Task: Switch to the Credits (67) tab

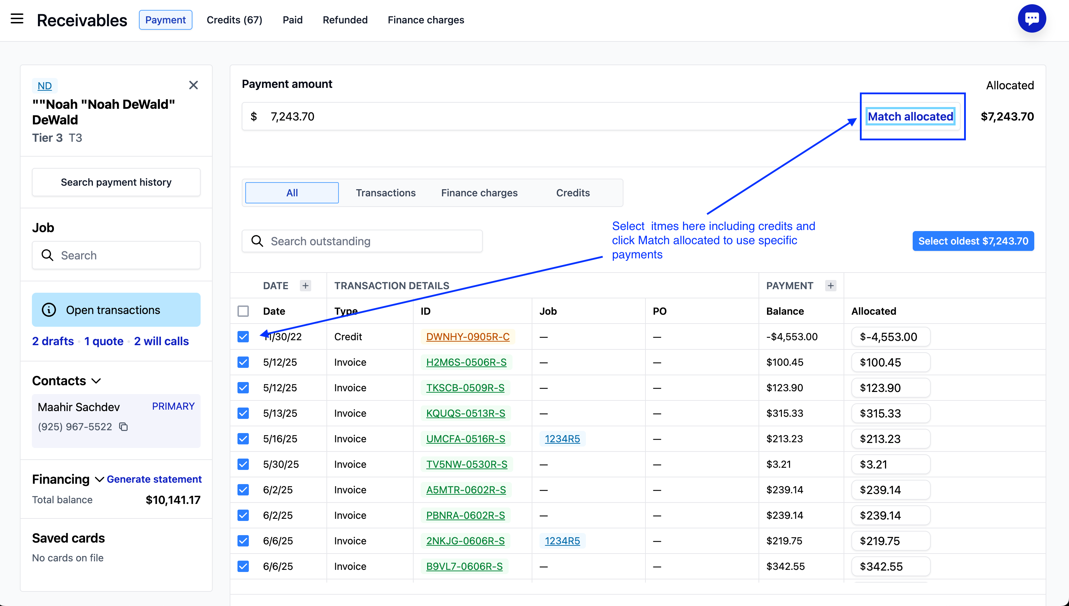Action: (x=234, y=20)
